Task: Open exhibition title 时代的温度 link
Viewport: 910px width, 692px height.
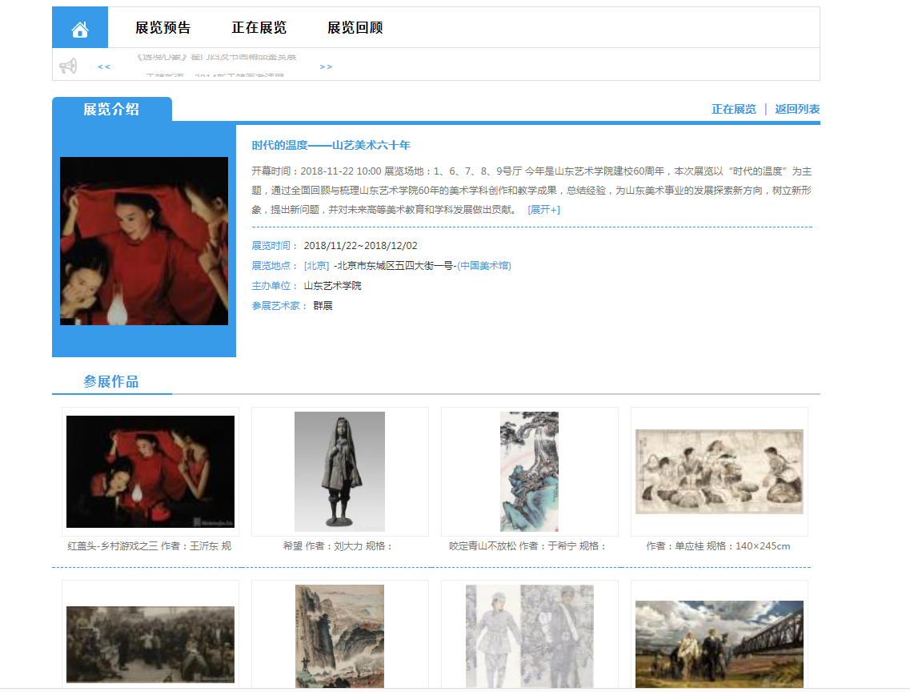Action: click(331, 145)
